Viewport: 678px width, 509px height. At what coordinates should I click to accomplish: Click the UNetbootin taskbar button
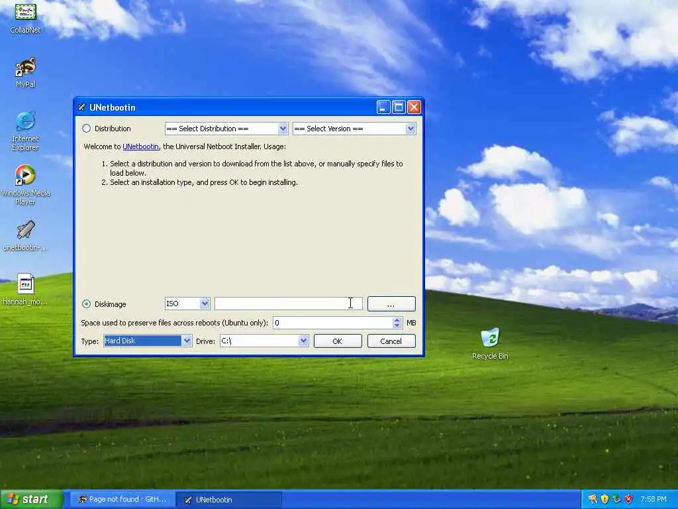point(229,500)
